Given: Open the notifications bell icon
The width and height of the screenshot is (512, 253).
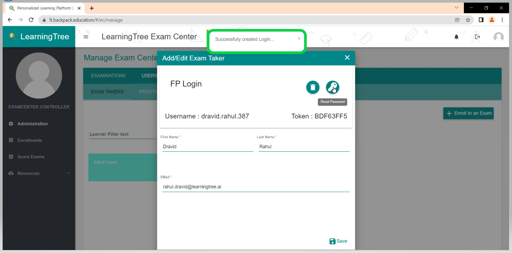Looking at the screenshot, I should click(456, 37).
